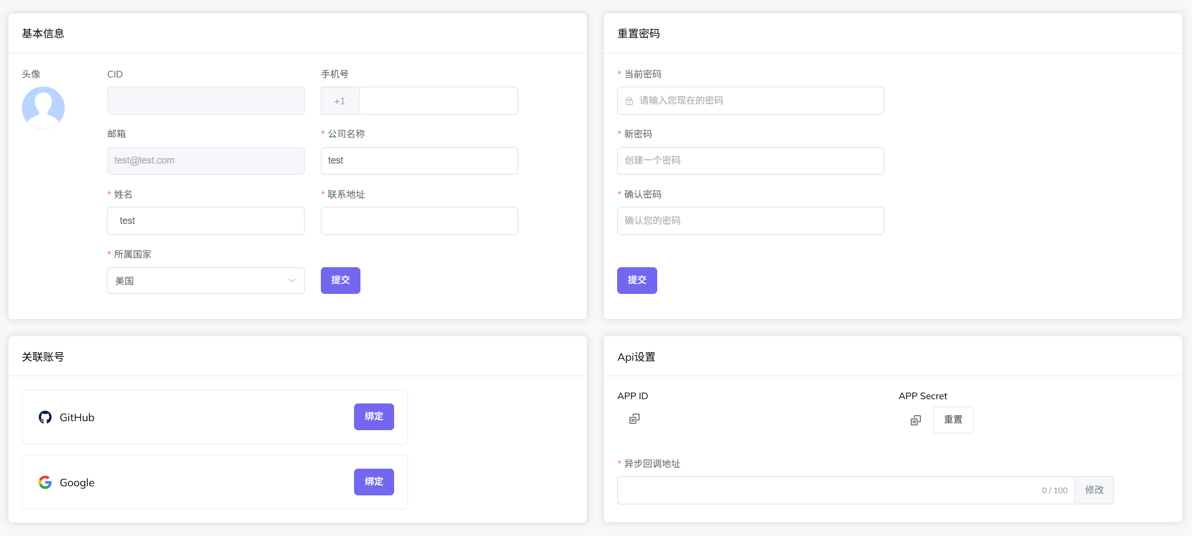This screenshot has height=536, width=1192.
Task: Bind the GitHub account
Action: pyautogui.click(x=374, y=417)
